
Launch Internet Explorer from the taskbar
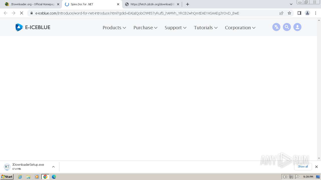(x=20, y=177)
